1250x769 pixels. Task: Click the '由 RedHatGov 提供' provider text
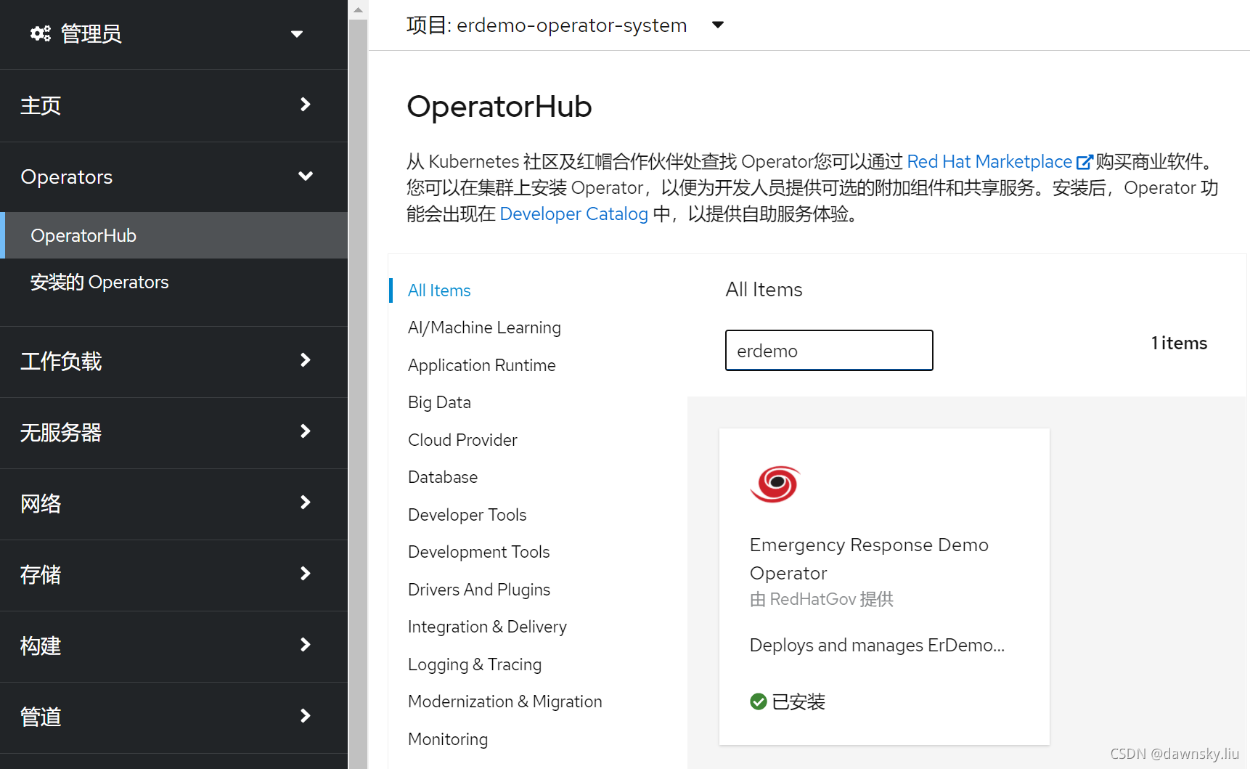pos(822,599)
